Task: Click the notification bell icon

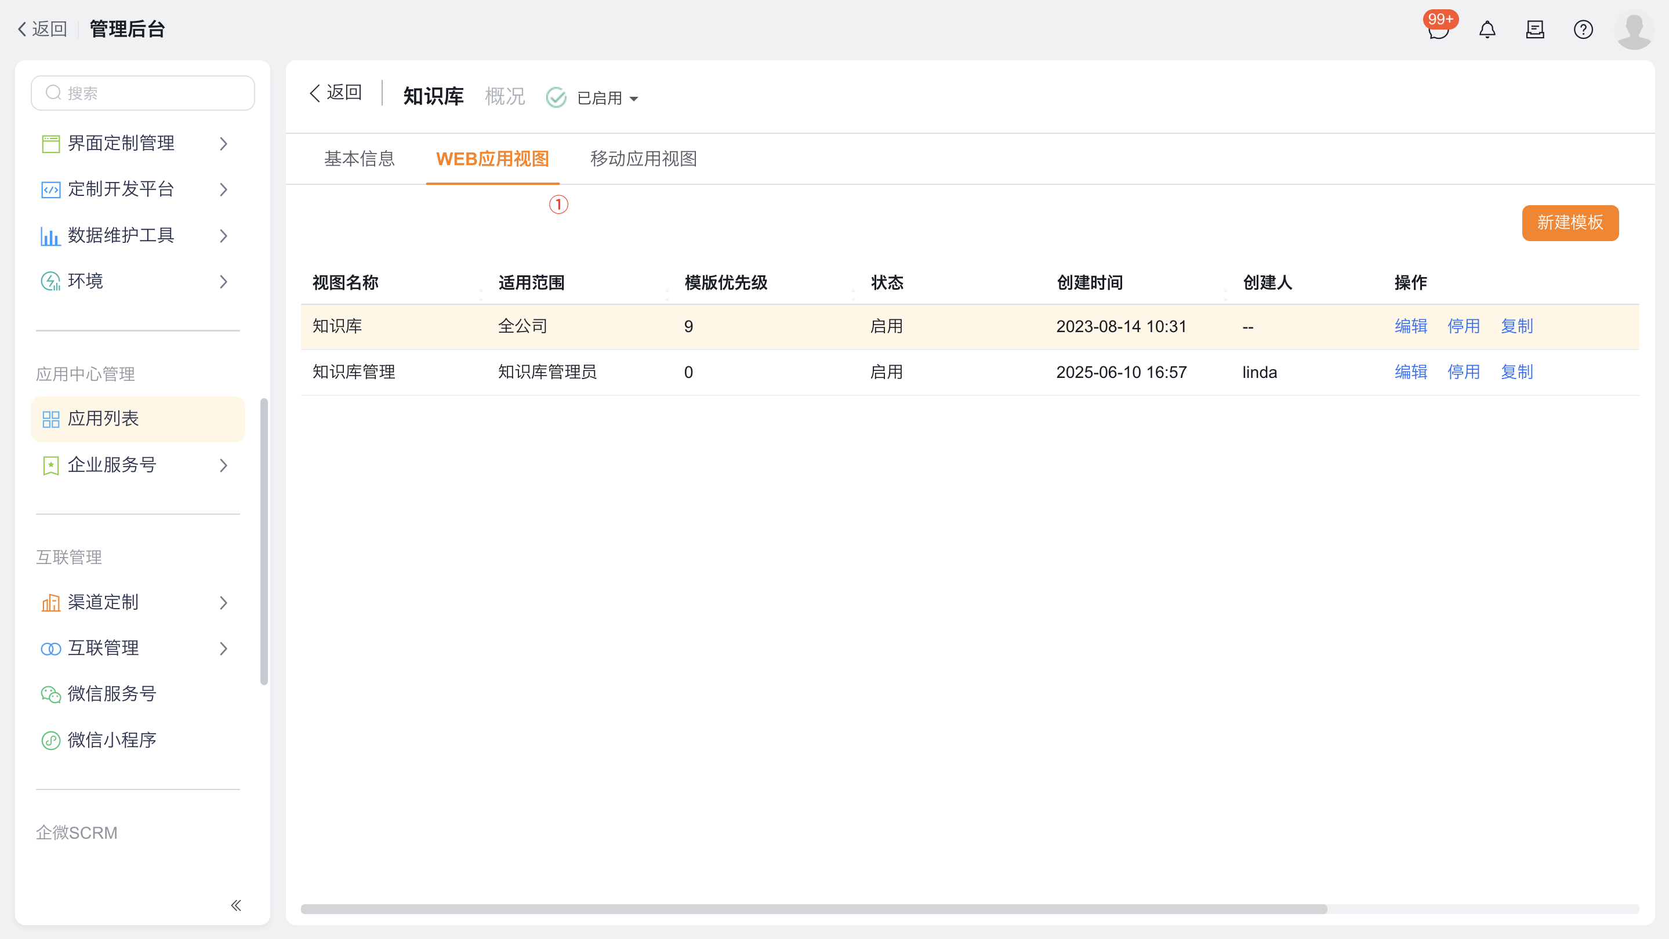Action: click(x=1487, y=30)
